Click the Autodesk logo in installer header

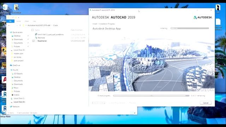(203, 17)
